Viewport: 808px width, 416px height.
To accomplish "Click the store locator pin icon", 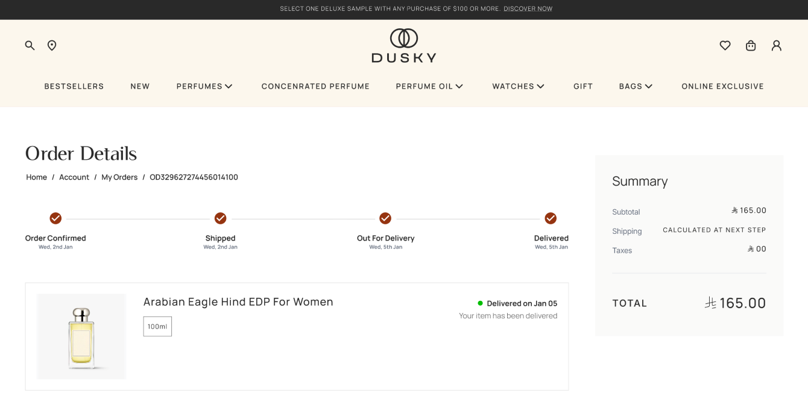I will [52, 45].
